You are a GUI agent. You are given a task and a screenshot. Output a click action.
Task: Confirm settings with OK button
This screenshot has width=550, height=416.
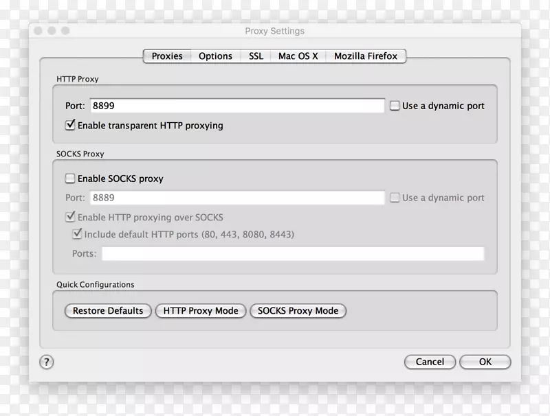pos(485,362)
